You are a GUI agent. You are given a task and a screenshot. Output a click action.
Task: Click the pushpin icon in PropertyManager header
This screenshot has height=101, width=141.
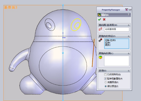click(x=130, y=9)
